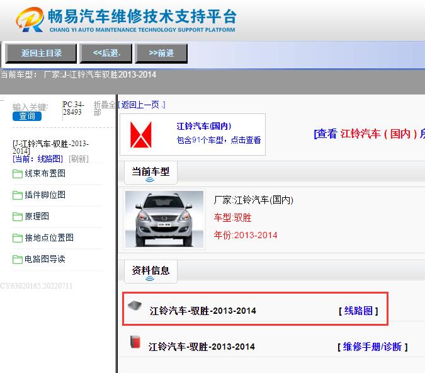Click the 年份:2013-2014 text

[246, 235]
